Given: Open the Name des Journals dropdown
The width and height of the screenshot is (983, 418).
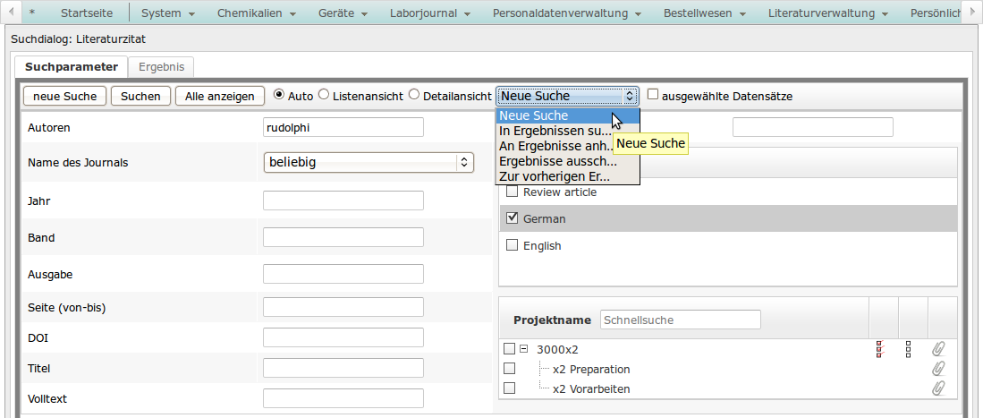Looking at the screenshot, I should (x=369, y=162).
